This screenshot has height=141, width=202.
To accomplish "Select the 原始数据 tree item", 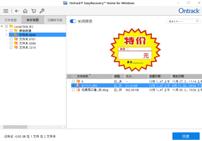I will [25, 31].
